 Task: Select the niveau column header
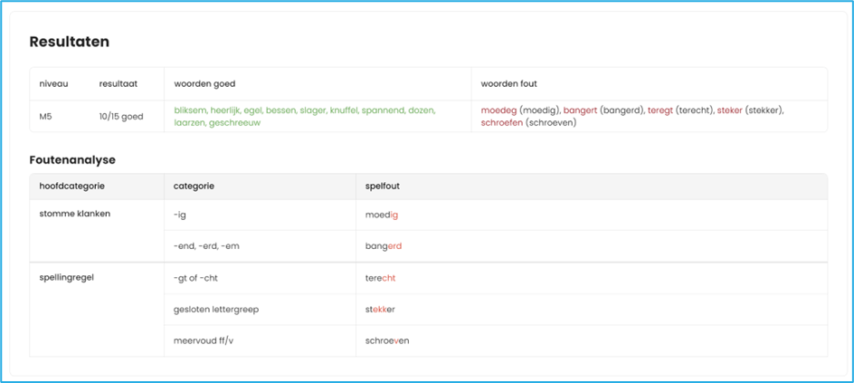pos(53,83)
